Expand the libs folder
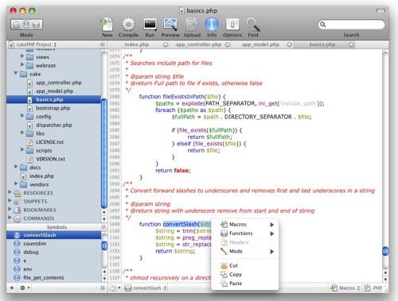Screen dimensions: 398x301 (x=22, y=133)
